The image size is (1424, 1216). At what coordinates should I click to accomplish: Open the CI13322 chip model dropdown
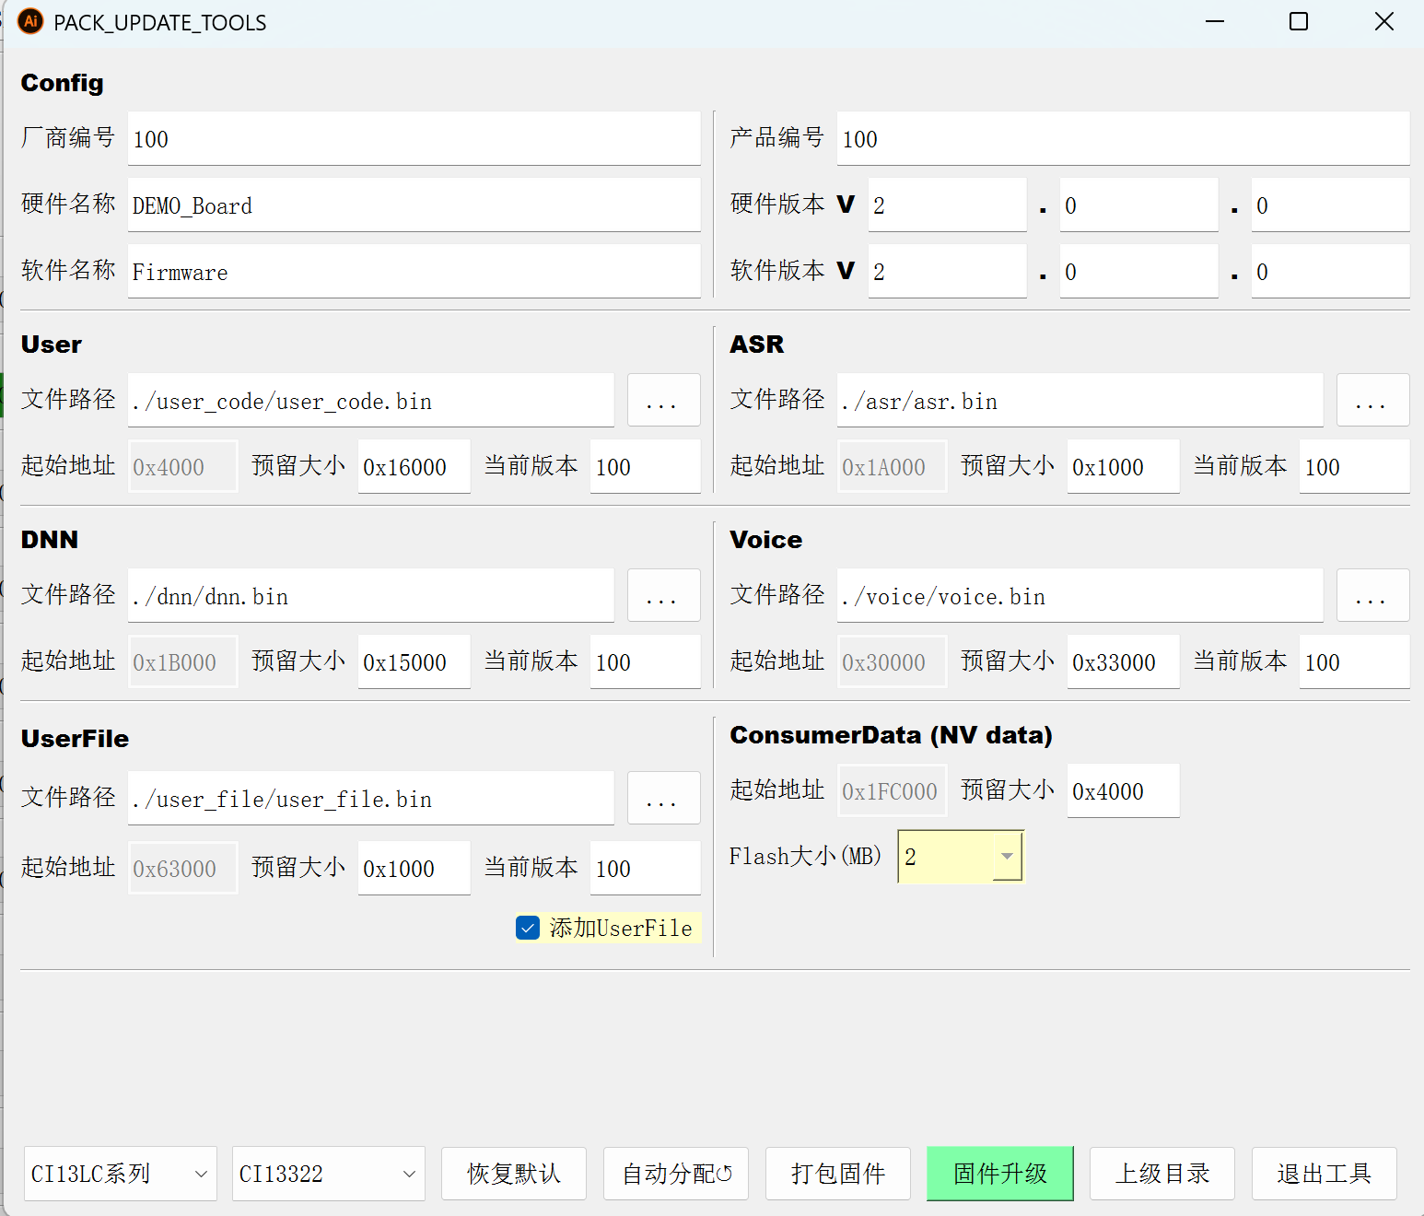328,1174
